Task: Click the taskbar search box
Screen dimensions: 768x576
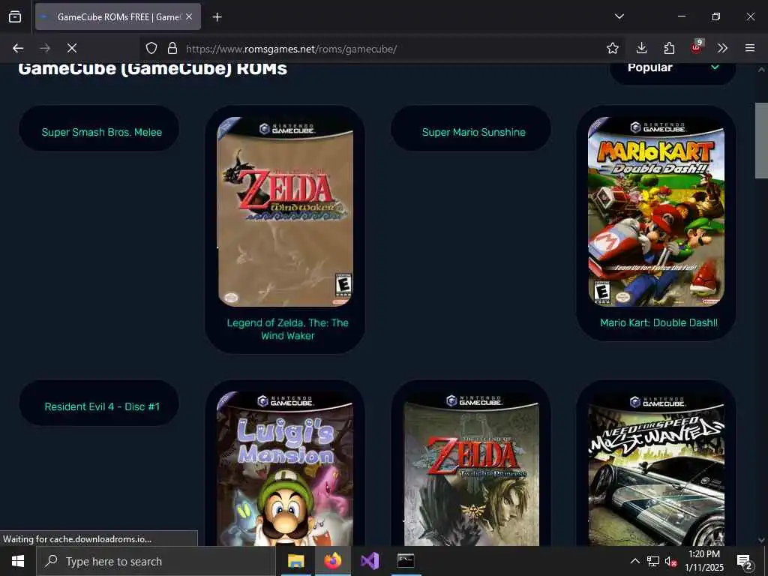Action: coord(156,561)
